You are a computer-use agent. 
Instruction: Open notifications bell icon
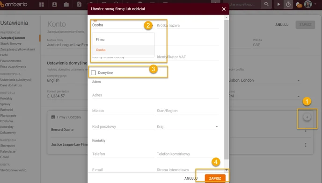click(299, 4)
